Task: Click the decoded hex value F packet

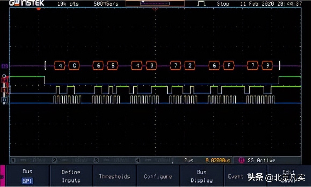Action: tap(229, 66)
